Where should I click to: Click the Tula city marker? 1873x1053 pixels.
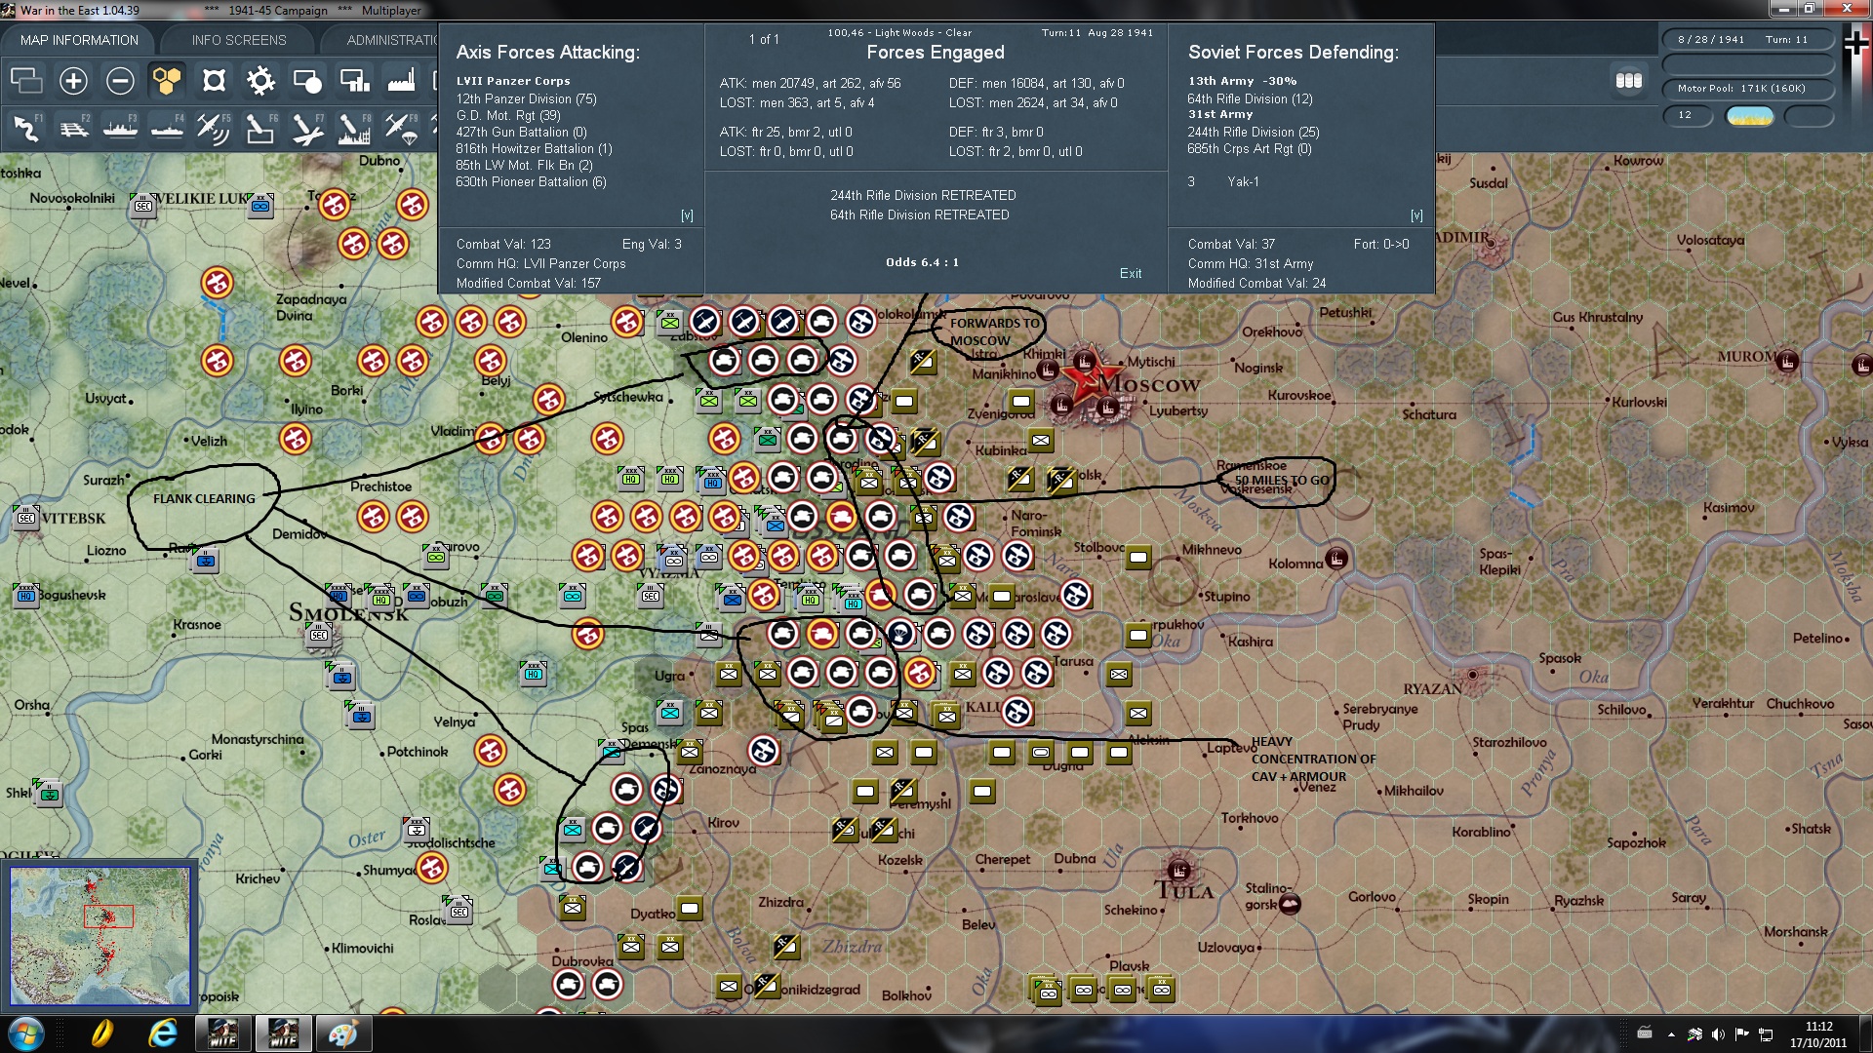(1178, 869)
